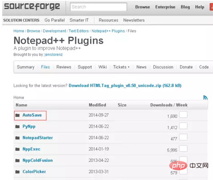This screenshot has height=180, width=213.
Task: Open the NotepadStarter folder icon
Action: click(18, 138)
